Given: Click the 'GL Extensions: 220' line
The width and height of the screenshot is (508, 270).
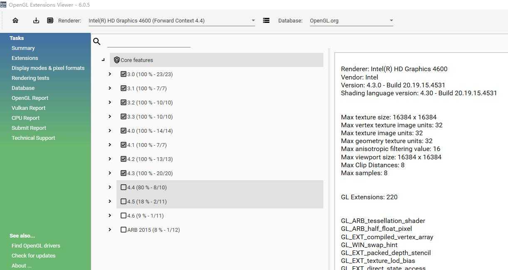Looking at the screenshot, I should 369,197.
